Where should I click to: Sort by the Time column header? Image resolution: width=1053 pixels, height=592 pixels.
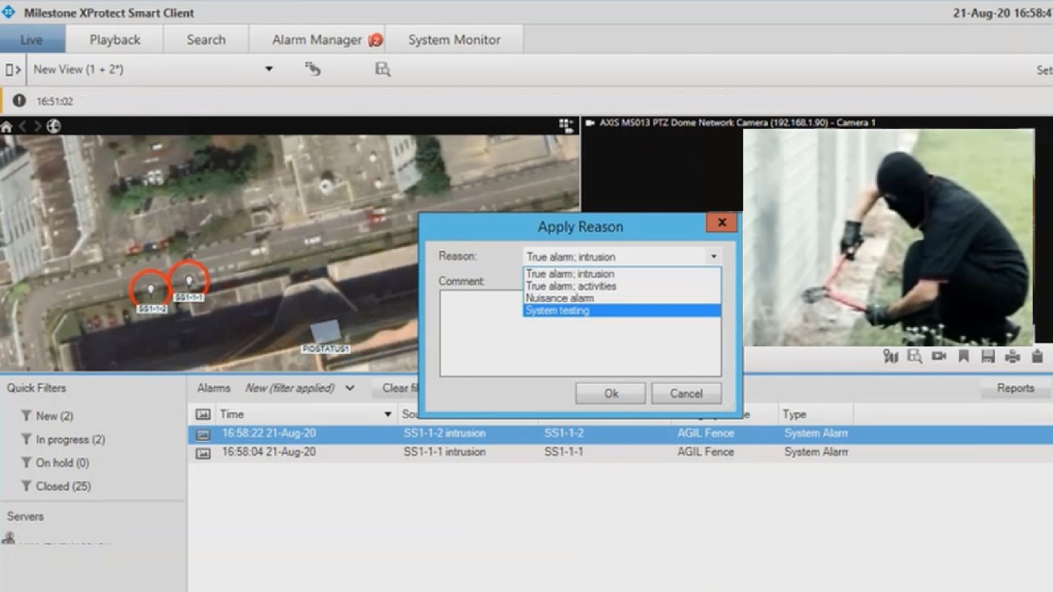click(306, 414)
